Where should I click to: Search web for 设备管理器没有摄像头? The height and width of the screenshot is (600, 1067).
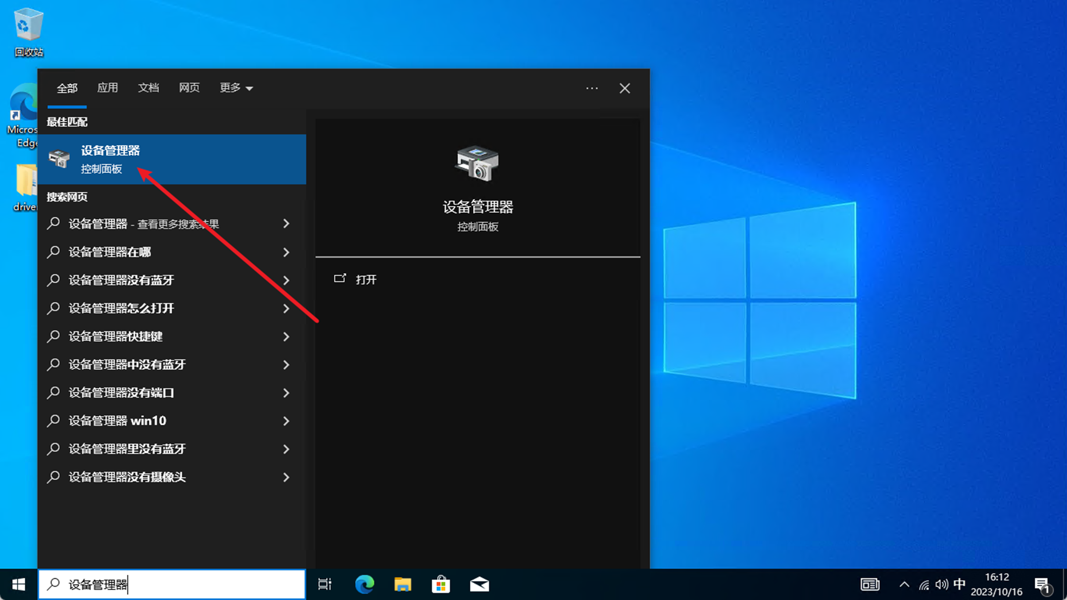point(127,477)
